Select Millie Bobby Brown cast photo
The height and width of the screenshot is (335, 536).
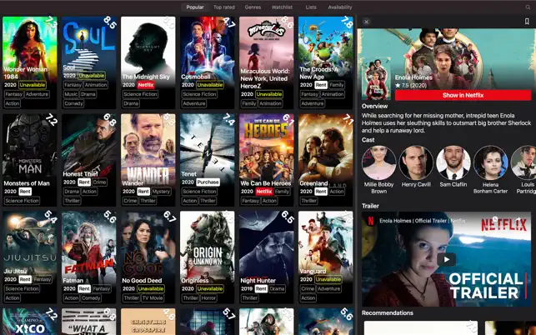click(378, 162)
